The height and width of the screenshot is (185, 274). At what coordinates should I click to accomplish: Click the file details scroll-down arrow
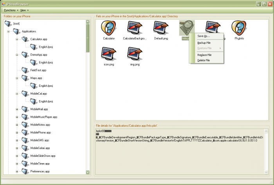[x=266, y=172]
